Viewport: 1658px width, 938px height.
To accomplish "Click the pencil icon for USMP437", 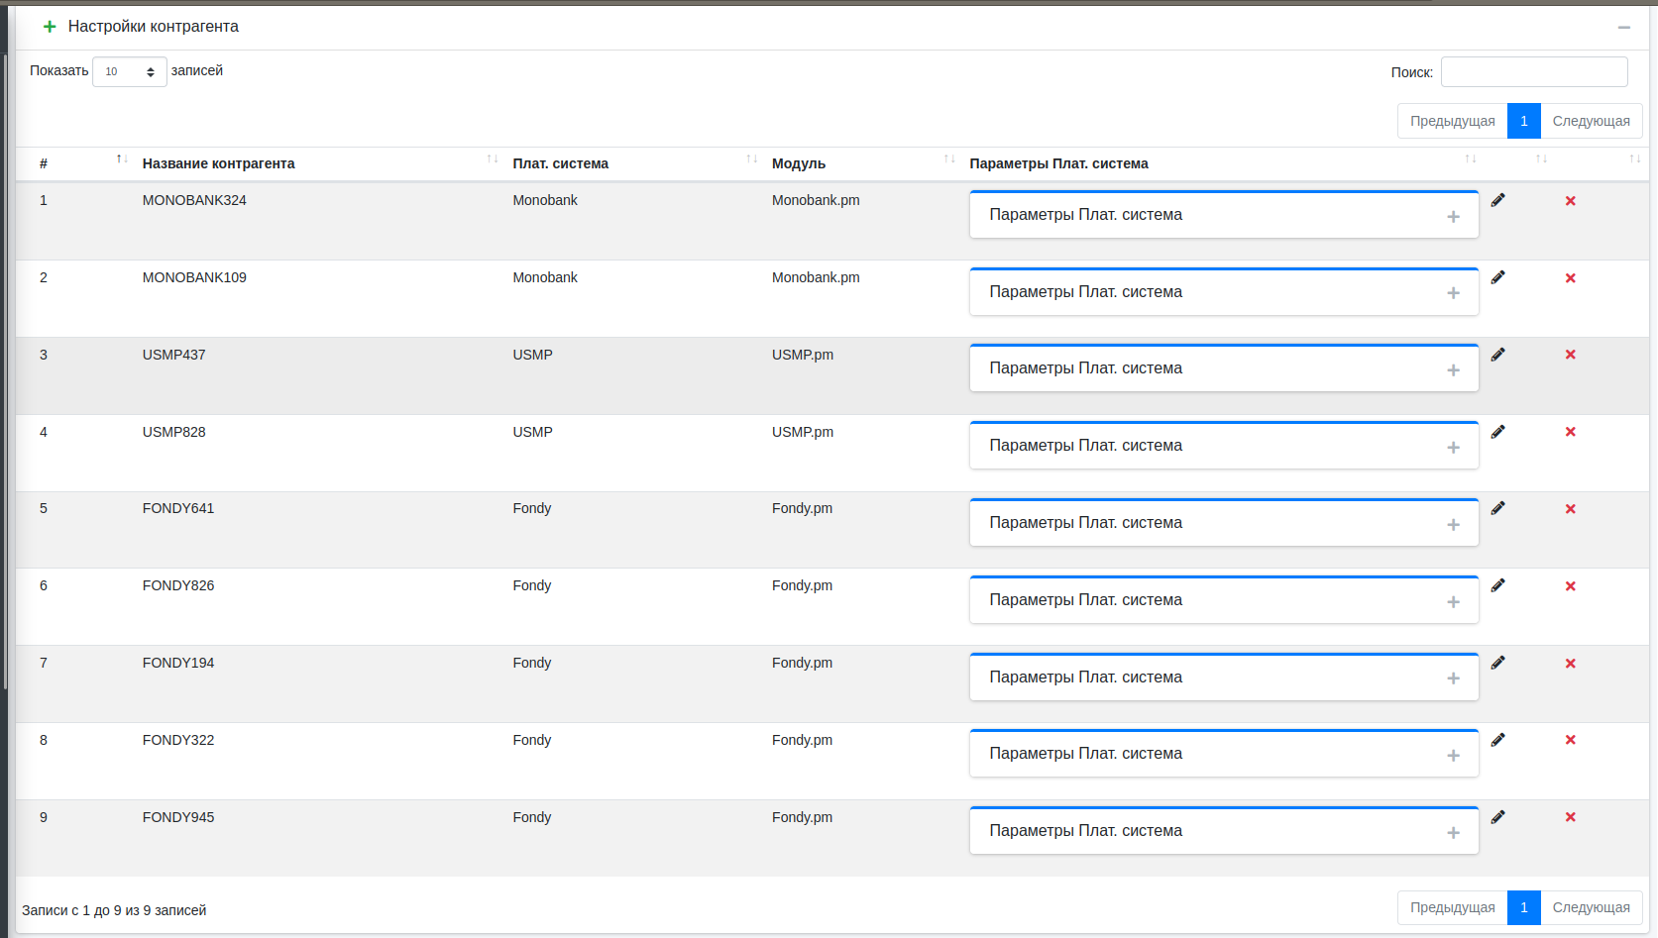I will [x=1497, y=355].
